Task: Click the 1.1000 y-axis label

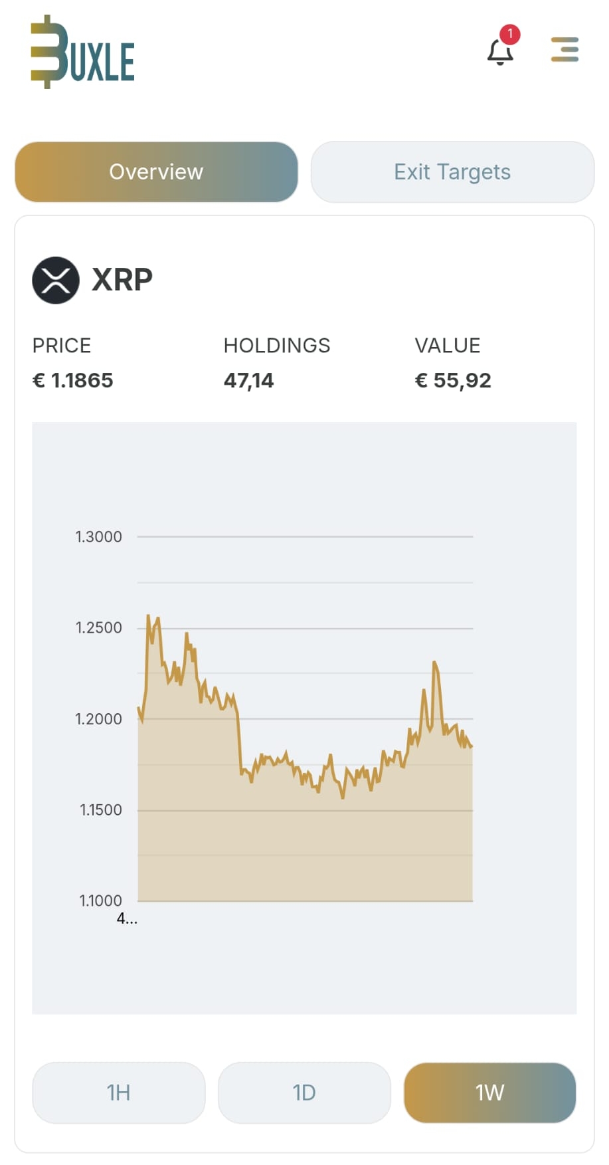Action: pos(100,900)
